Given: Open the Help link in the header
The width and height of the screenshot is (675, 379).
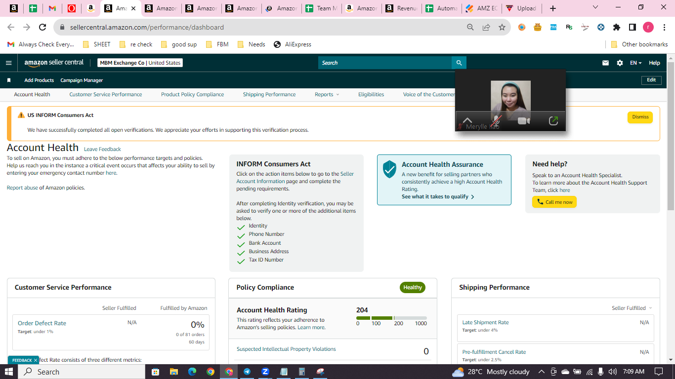Looking at the screenshot, I should coord(654,63).
